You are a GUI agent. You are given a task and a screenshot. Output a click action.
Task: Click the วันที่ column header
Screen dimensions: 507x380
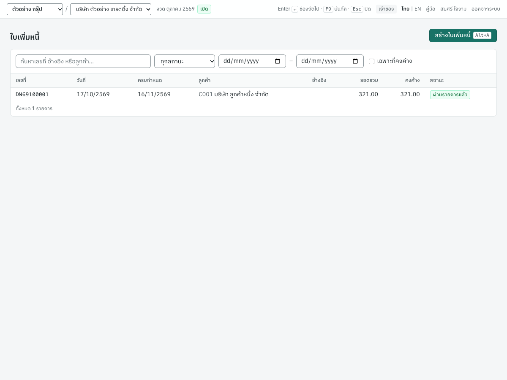81,80
